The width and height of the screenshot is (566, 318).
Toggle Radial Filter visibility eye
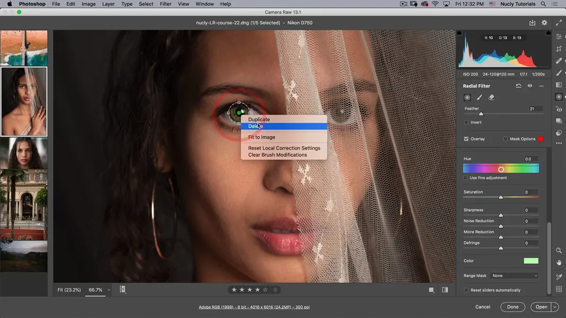tap(529, 86)
